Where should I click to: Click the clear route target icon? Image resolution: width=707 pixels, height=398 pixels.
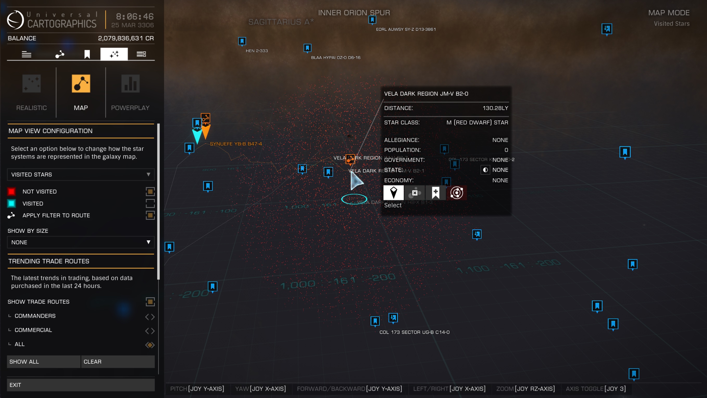(415, 193)
